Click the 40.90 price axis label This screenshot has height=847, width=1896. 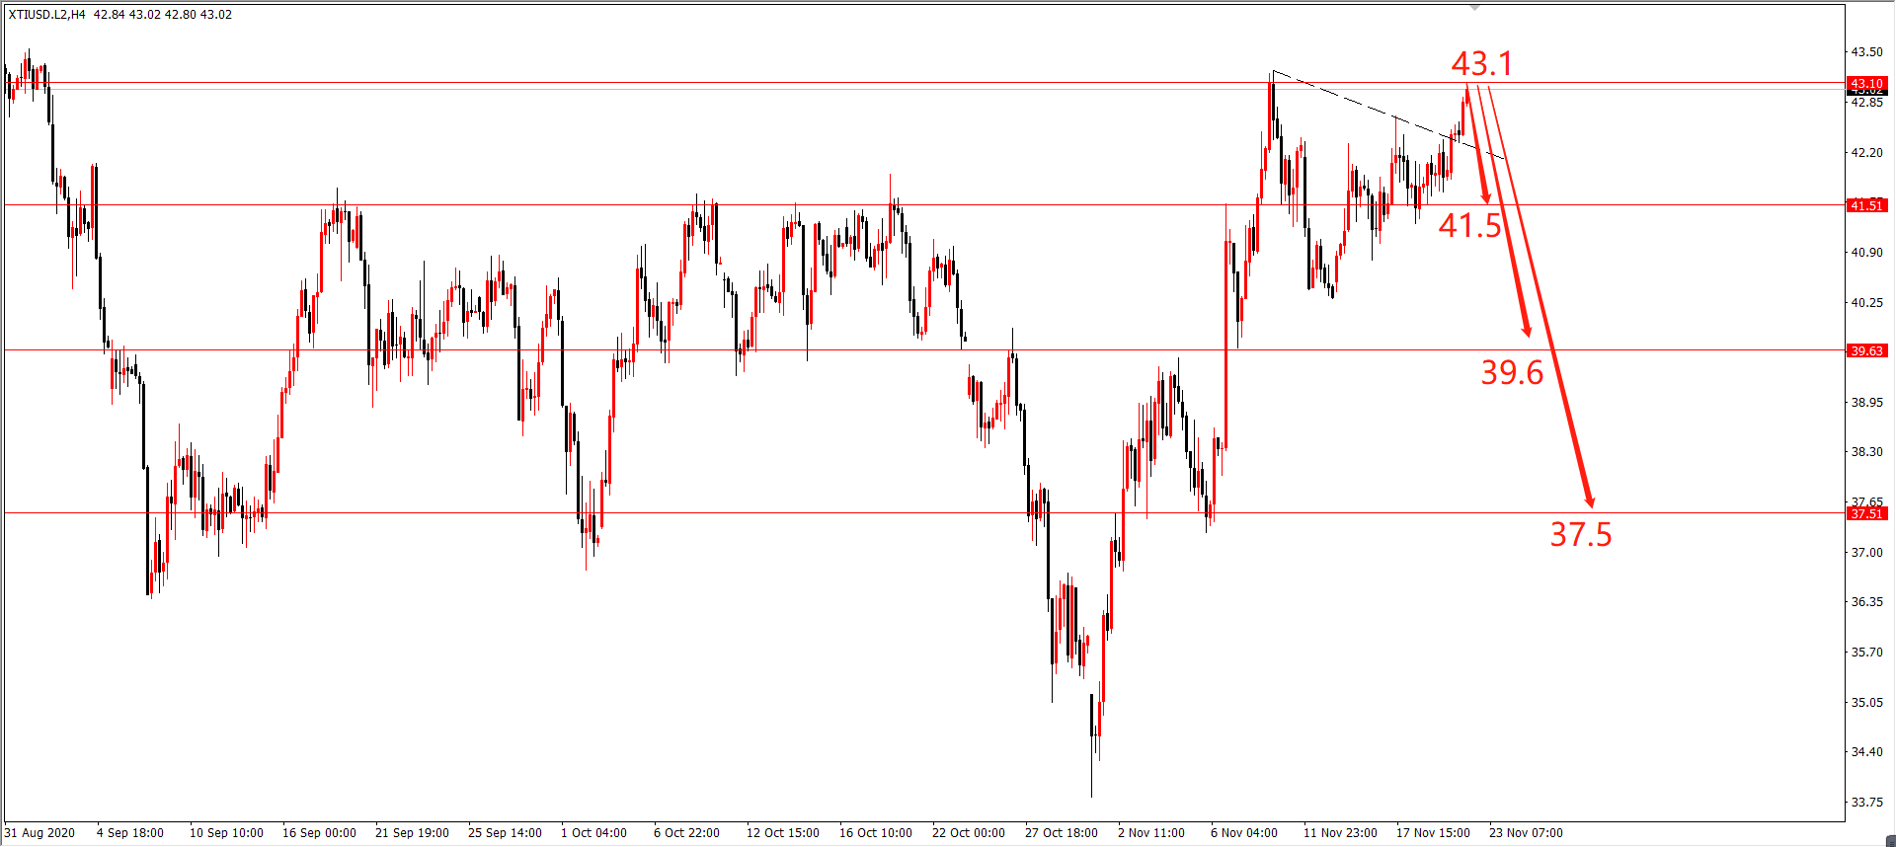tap(1866, 253)
